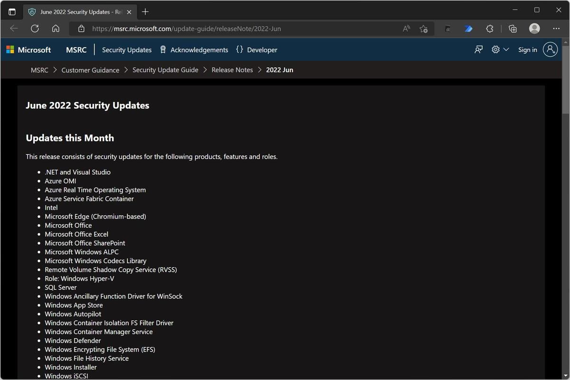Image resolution: width=570 pixels, height=380 pixels.
Task: Open the tab actions menu icon
Action: point(12,12)
